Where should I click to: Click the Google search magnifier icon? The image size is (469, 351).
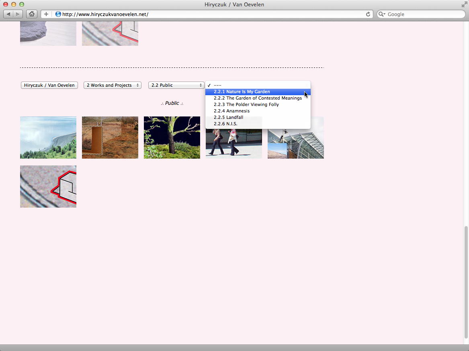381,14
